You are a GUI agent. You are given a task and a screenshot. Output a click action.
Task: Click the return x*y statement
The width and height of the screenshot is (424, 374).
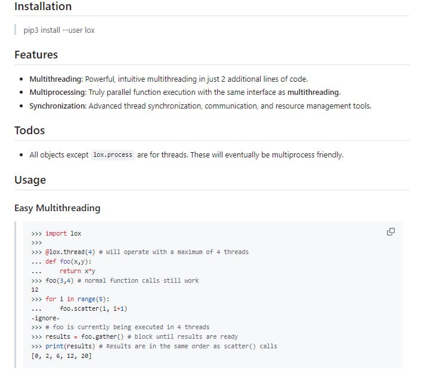pos(79,271)
